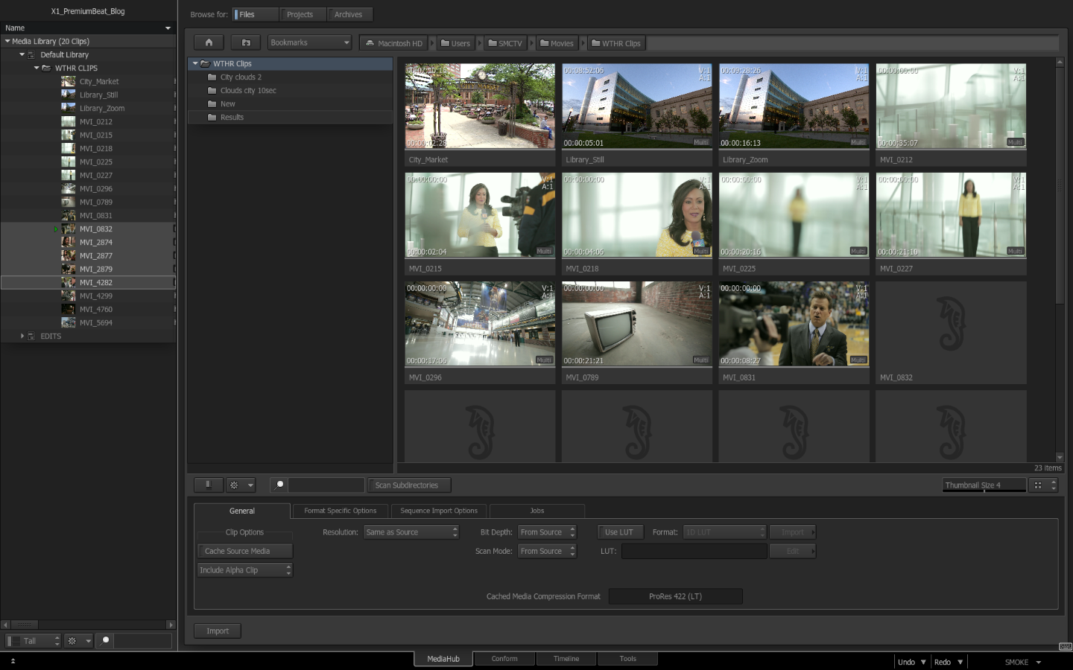Collapse the WTHR CLIPS library folder
The image size is (1073, 670).
pyautogui.click(x=37, y=68)
